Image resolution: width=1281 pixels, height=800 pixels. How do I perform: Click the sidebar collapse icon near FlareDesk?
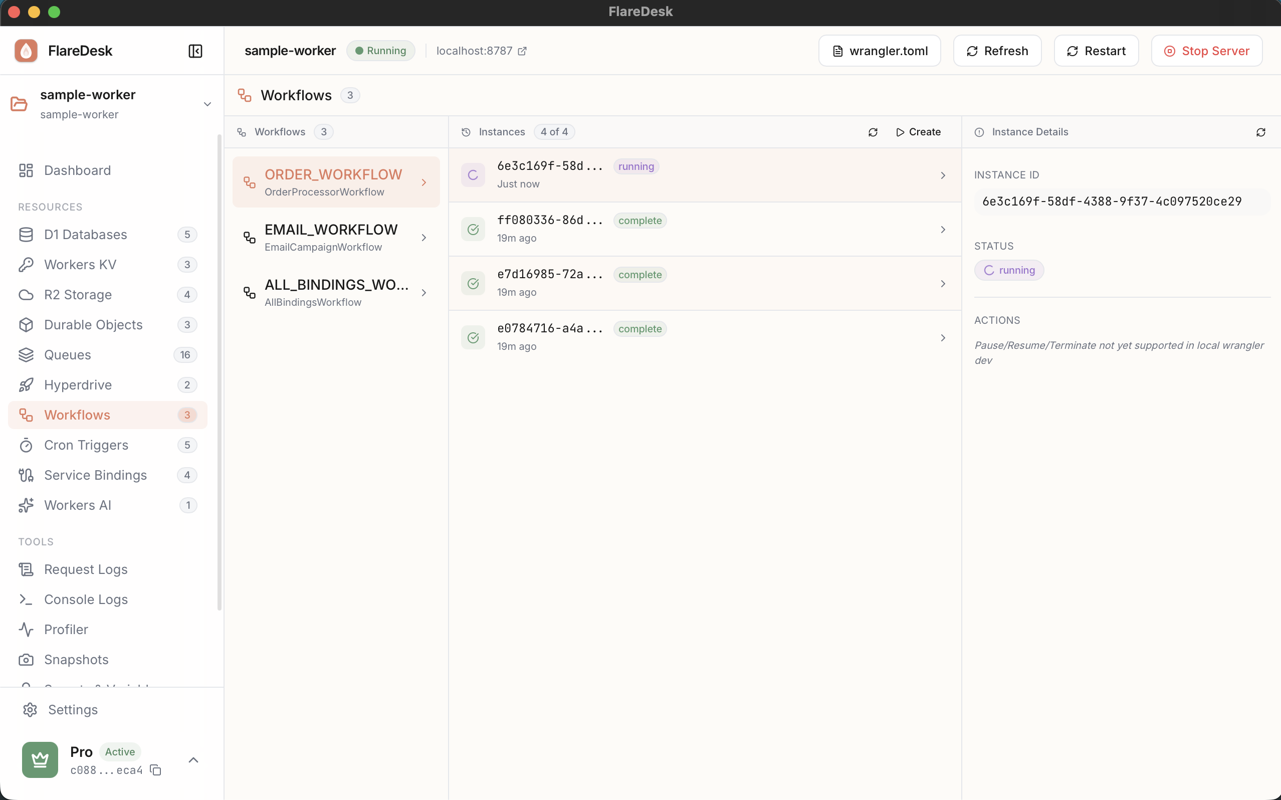pos(194,51)
